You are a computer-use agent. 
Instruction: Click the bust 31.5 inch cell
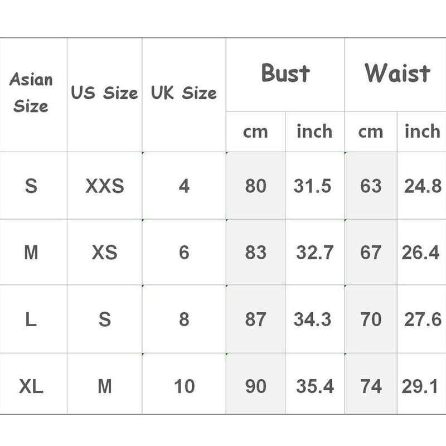click(x=315, y=186)
